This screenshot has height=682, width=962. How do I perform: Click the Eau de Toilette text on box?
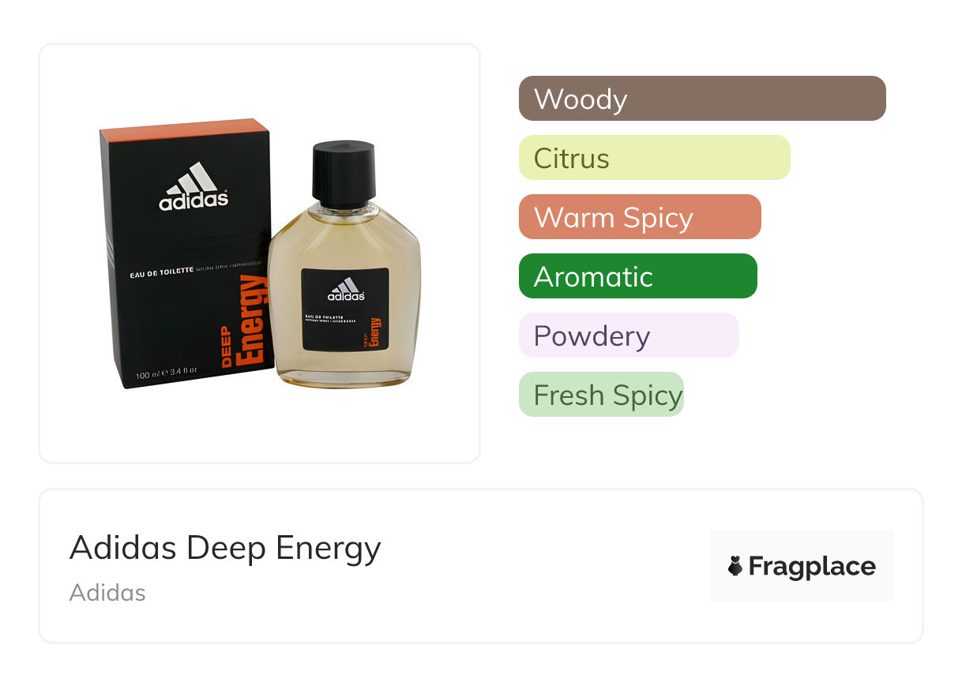tap(162, 272)
